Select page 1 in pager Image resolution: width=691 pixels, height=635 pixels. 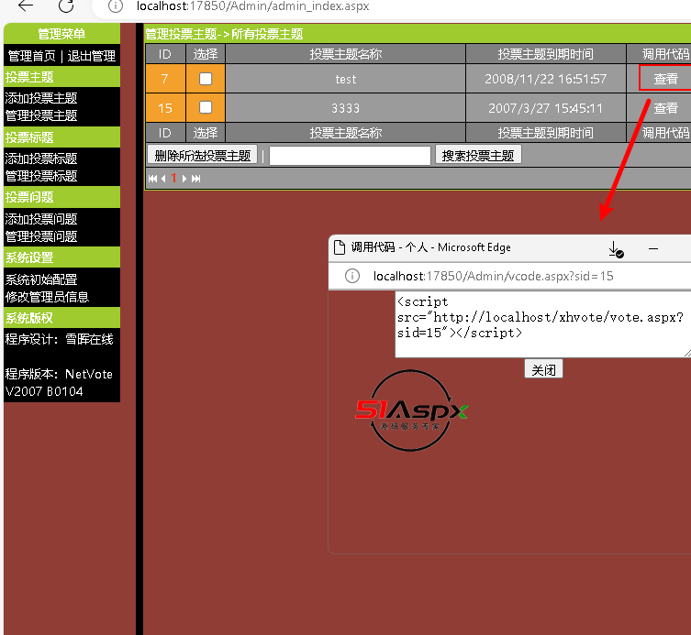pos(173,179)
